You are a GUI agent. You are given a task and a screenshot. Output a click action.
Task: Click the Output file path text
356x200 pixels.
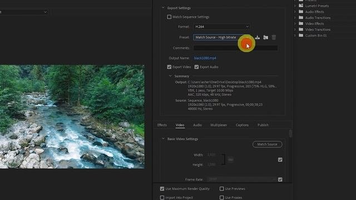point(225,82)
